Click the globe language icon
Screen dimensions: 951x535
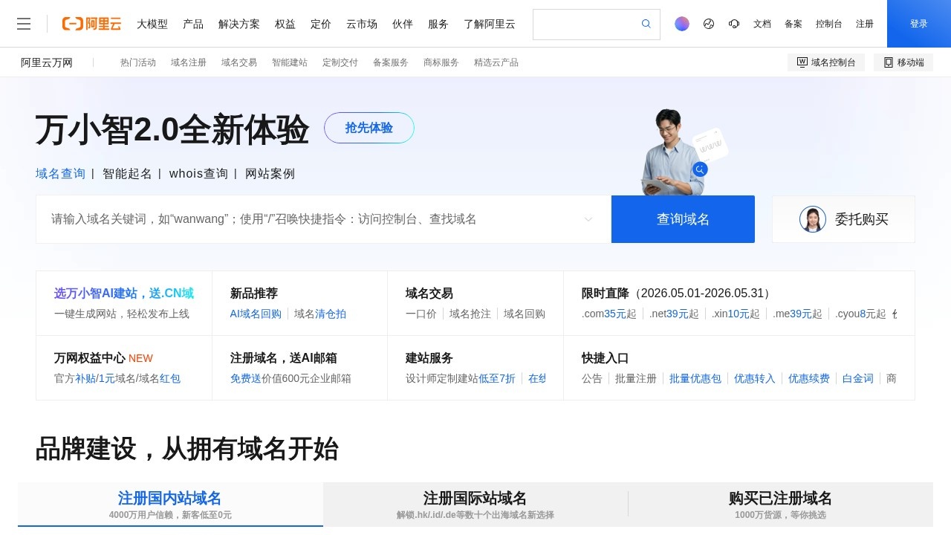[709, 24]
